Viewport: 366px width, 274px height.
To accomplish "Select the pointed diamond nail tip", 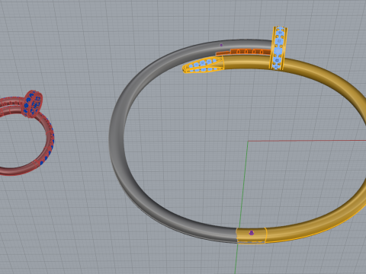I will (203, 65).
